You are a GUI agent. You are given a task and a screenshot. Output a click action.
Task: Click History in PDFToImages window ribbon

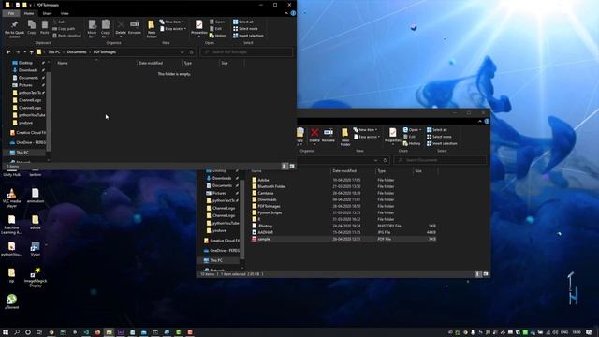[x=218, y=36]
